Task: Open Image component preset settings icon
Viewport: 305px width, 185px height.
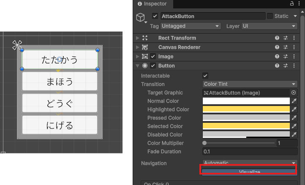Action: 286,56
